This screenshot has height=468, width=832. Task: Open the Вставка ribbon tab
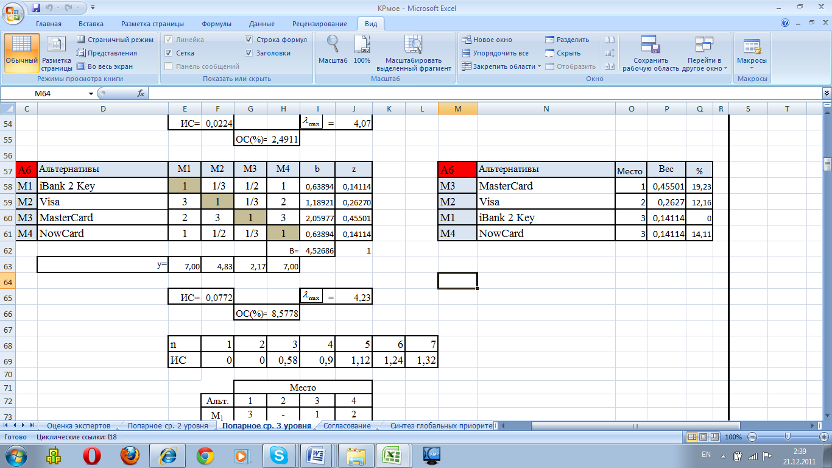pyautogui.click(x=91, y=24)
